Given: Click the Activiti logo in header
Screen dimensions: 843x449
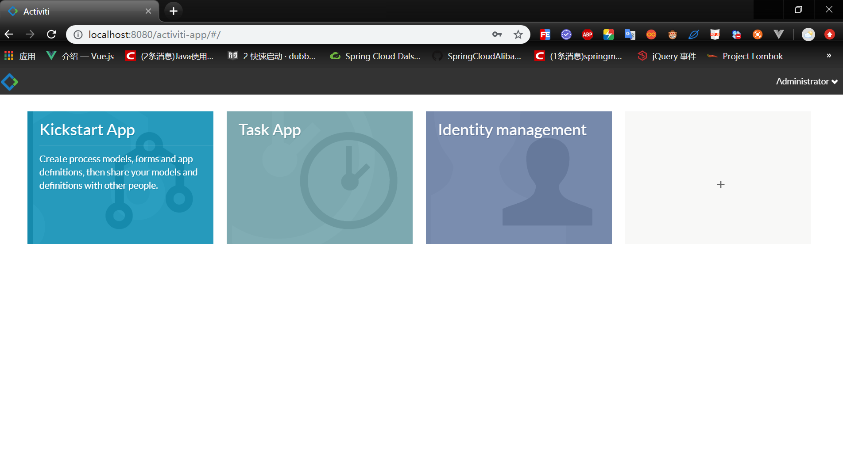Looking at the screenshot, I should point(9,82).
